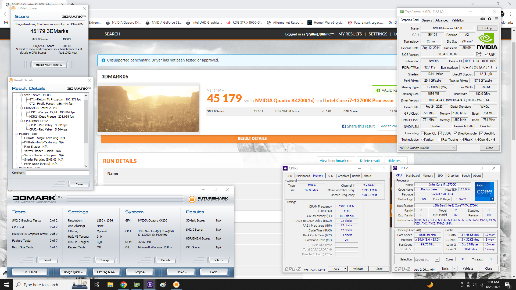Open Chrome tab search chevron
The image size is (516, 290).
pyautogui.click(x=473, y=4)
